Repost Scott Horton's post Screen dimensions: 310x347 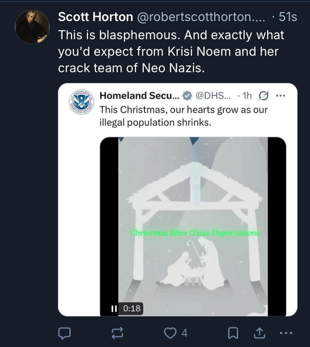(117, 333)
